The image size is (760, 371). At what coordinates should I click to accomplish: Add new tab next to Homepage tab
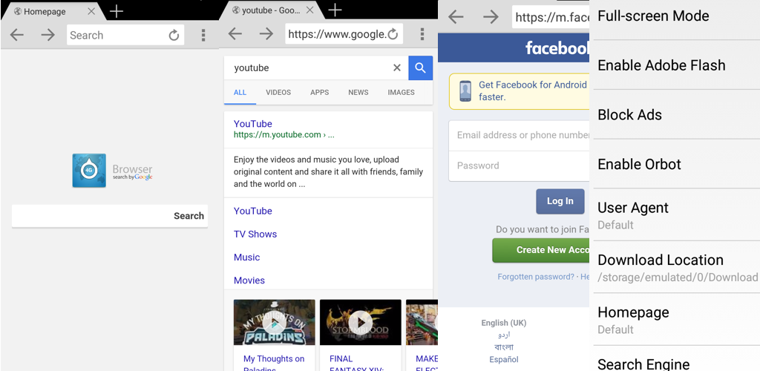tap(117, 10)
